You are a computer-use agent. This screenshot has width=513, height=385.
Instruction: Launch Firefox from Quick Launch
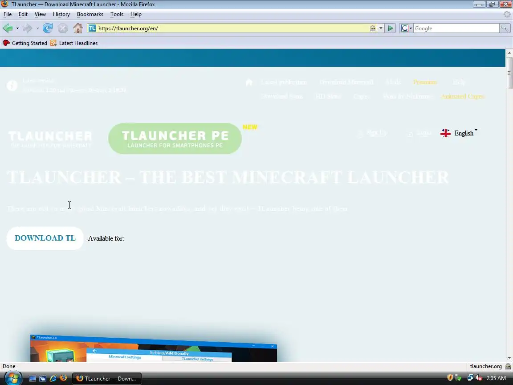[x=64, y=378]
